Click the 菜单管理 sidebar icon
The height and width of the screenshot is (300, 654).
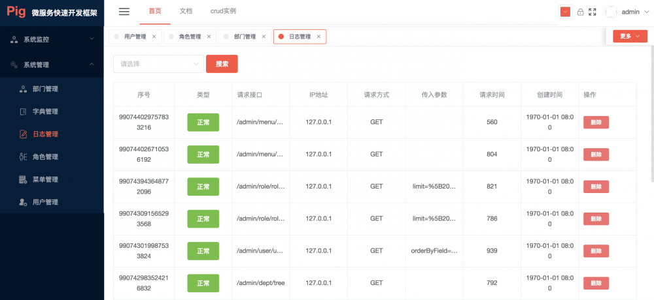click(x=23, y=180)
